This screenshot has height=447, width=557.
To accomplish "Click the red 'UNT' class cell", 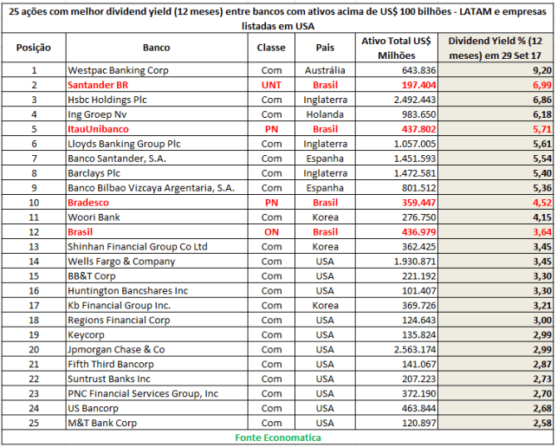I will 271,85.
